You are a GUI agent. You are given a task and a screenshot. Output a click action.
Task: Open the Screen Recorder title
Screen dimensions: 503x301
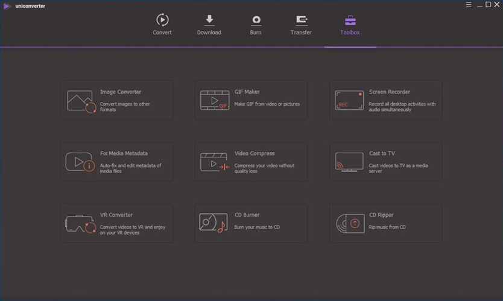click(x=390, y=92)
